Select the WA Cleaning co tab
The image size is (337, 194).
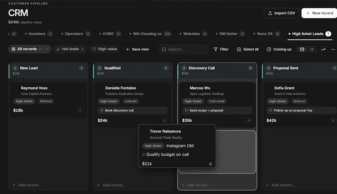click(x=150, y=34)
